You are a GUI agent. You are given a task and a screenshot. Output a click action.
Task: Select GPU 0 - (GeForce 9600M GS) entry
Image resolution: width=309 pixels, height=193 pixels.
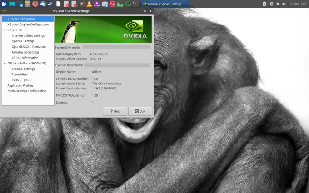pyautogui.click(x=27, y=64)
